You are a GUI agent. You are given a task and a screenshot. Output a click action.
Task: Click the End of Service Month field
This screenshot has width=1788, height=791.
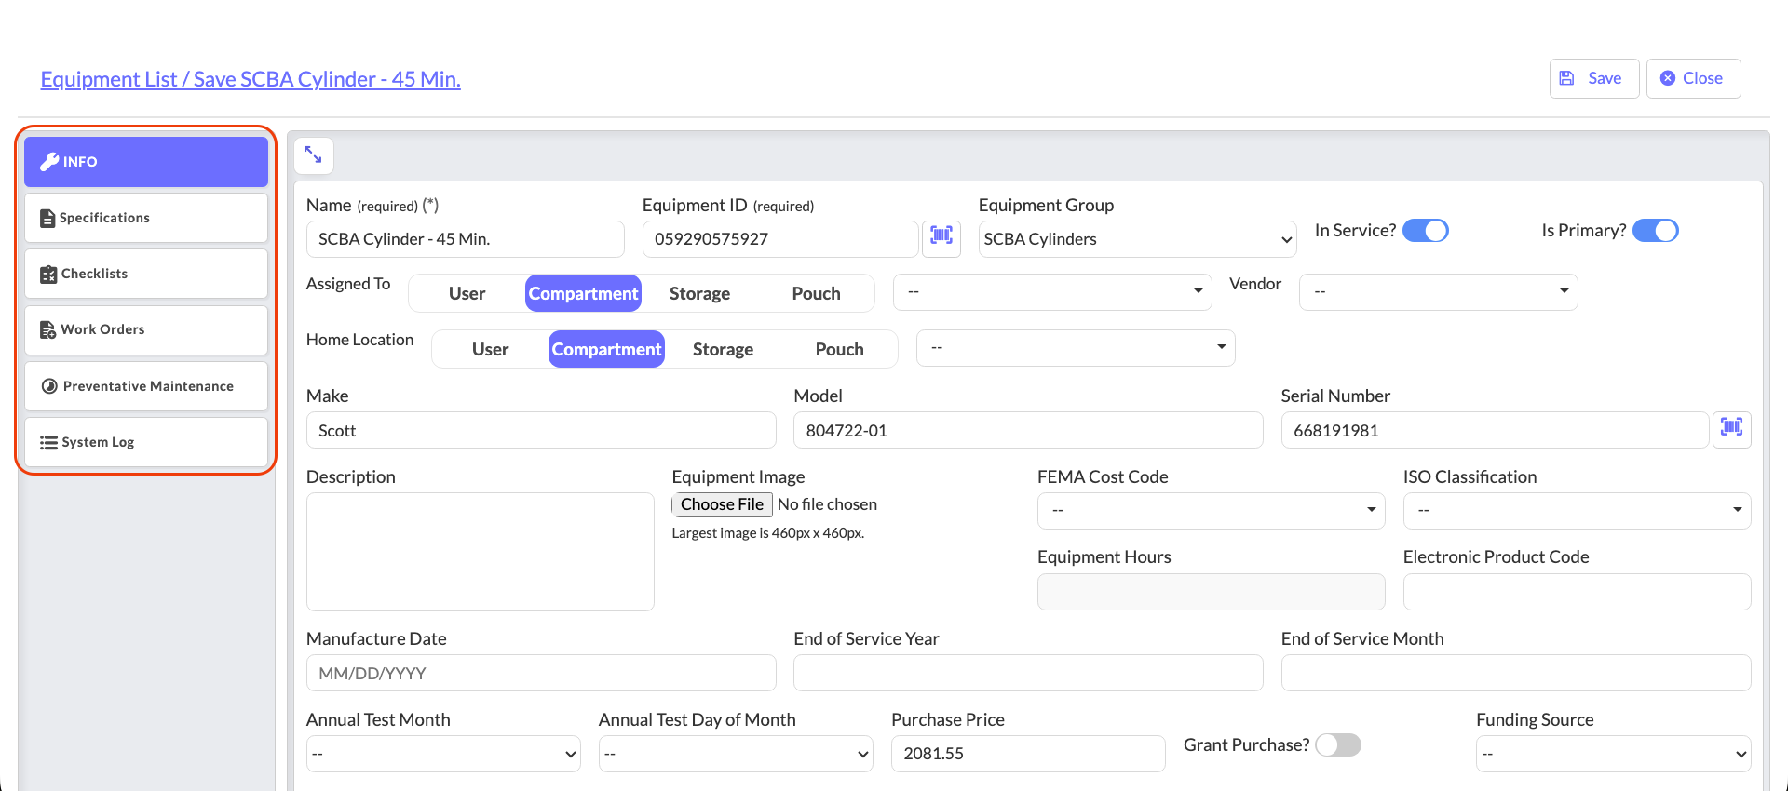point(1516,673)
